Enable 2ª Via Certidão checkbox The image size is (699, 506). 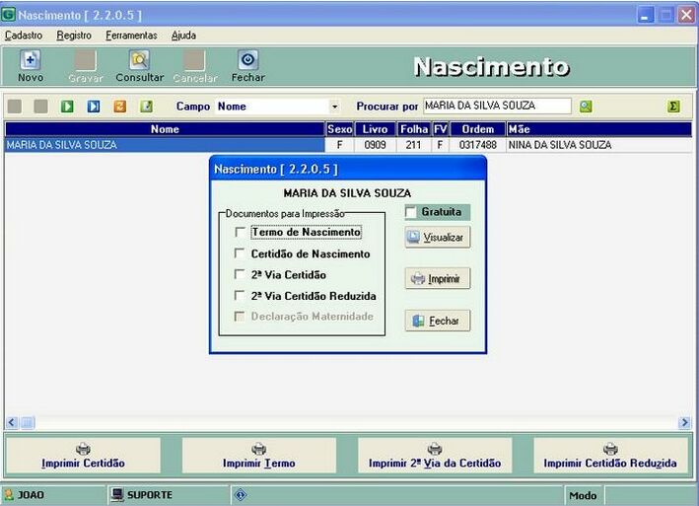point(240,274)
